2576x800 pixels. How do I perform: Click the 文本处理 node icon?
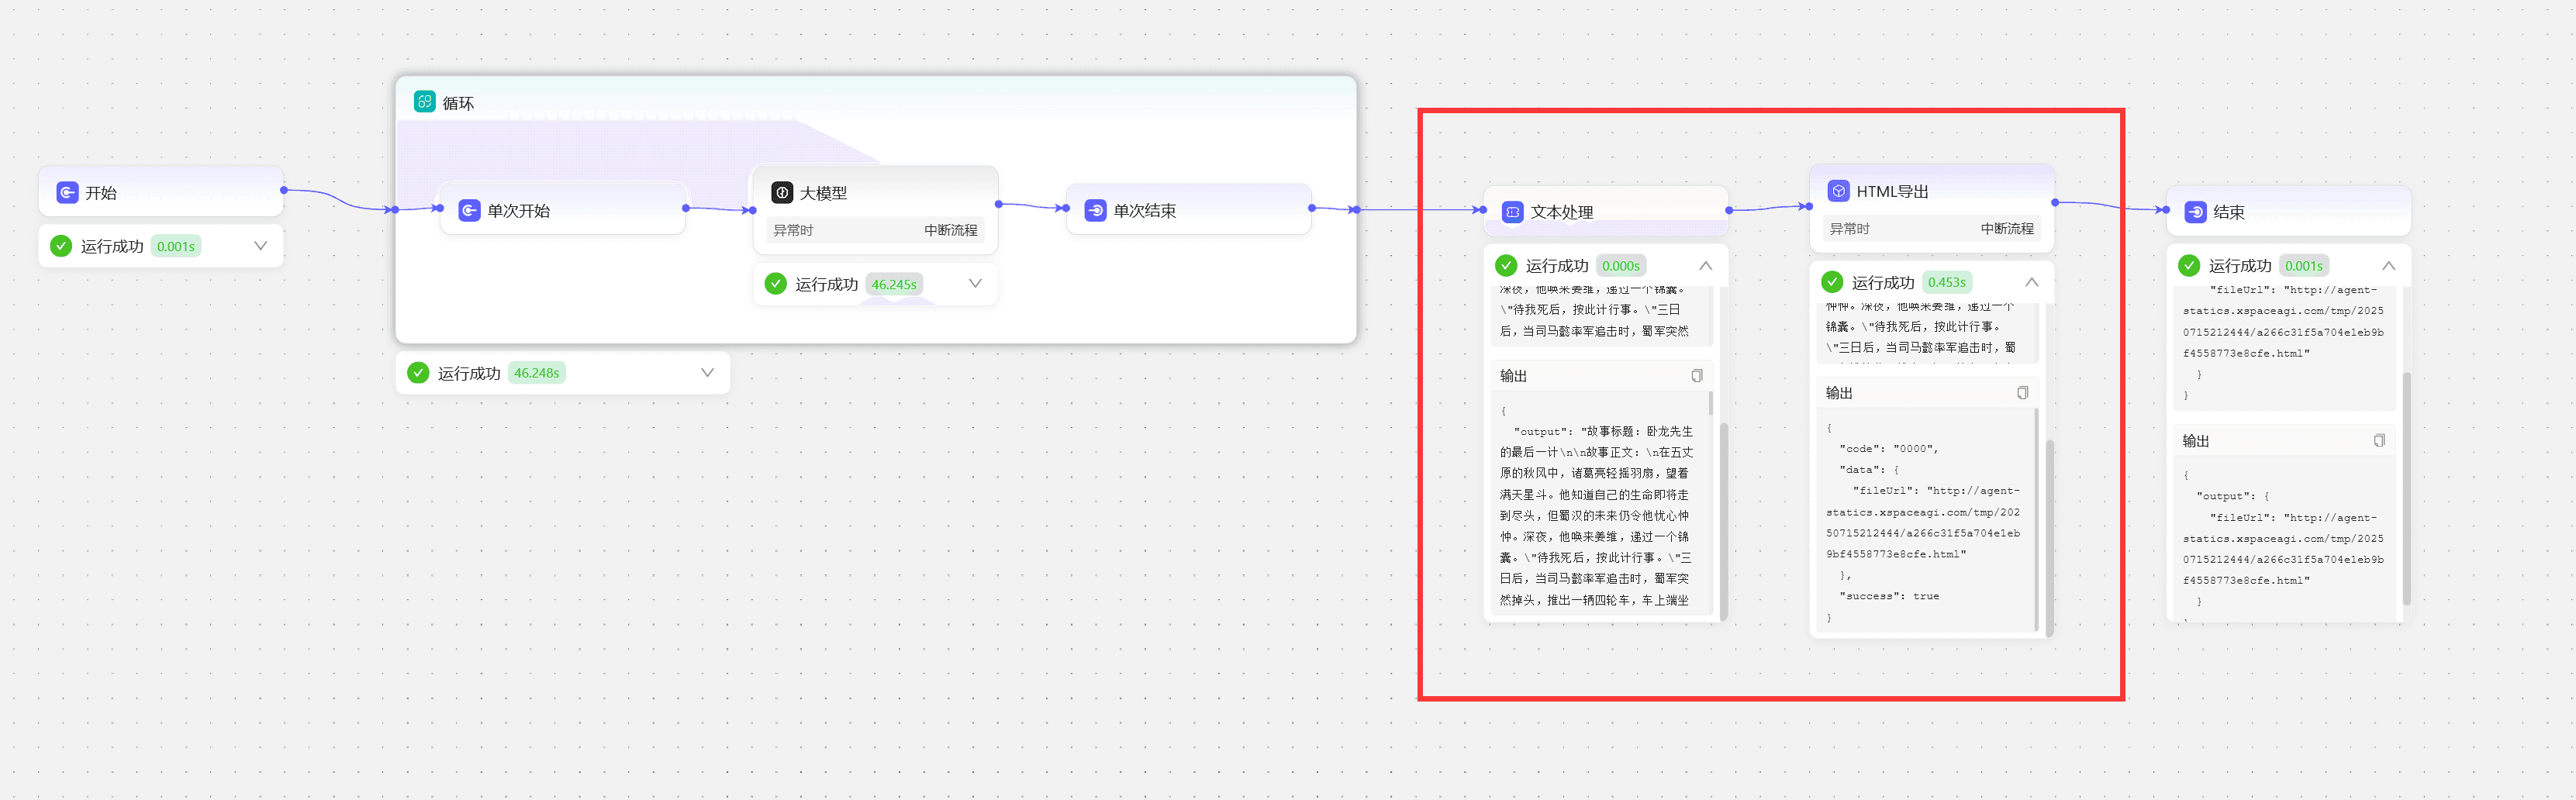pos(1513,212)
